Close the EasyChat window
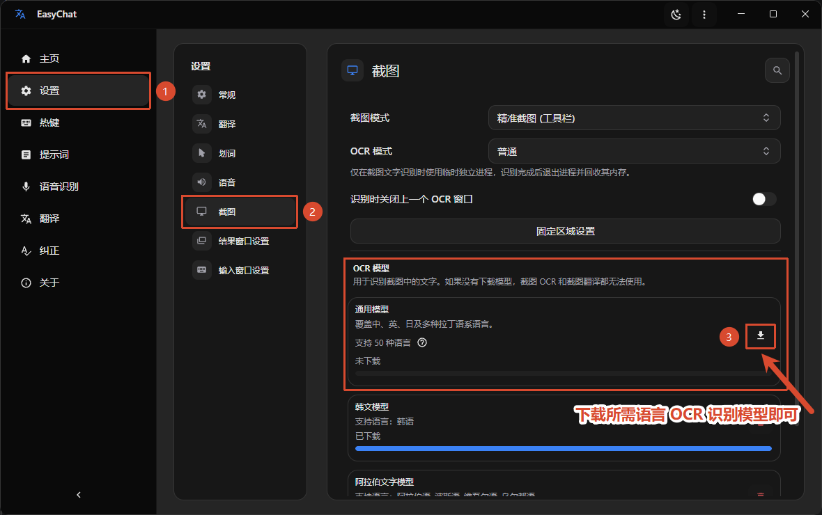The width and height of the screenshot is (822, 515). click(x=805, y=14)
